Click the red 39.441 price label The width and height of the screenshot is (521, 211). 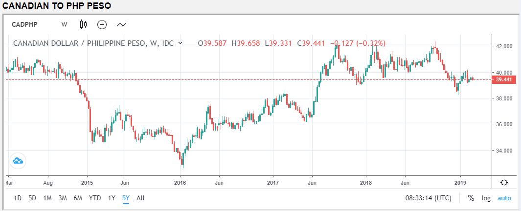coord(503,79)
